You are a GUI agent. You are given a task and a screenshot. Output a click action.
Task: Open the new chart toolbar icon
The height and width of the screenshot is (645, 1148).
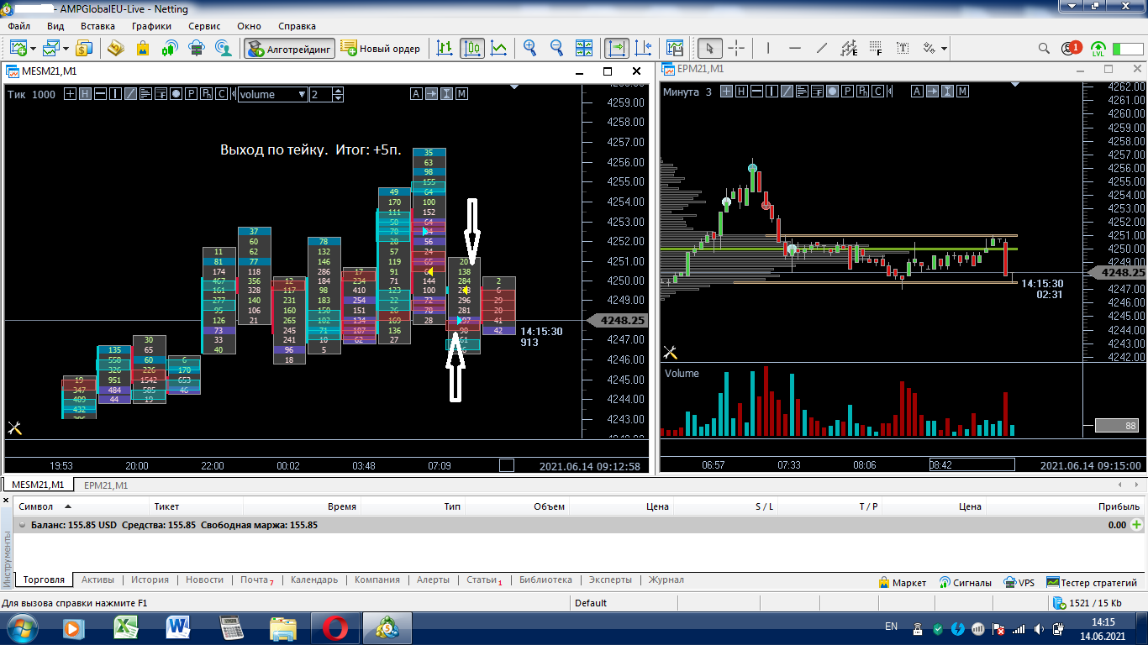pos(18,48)
